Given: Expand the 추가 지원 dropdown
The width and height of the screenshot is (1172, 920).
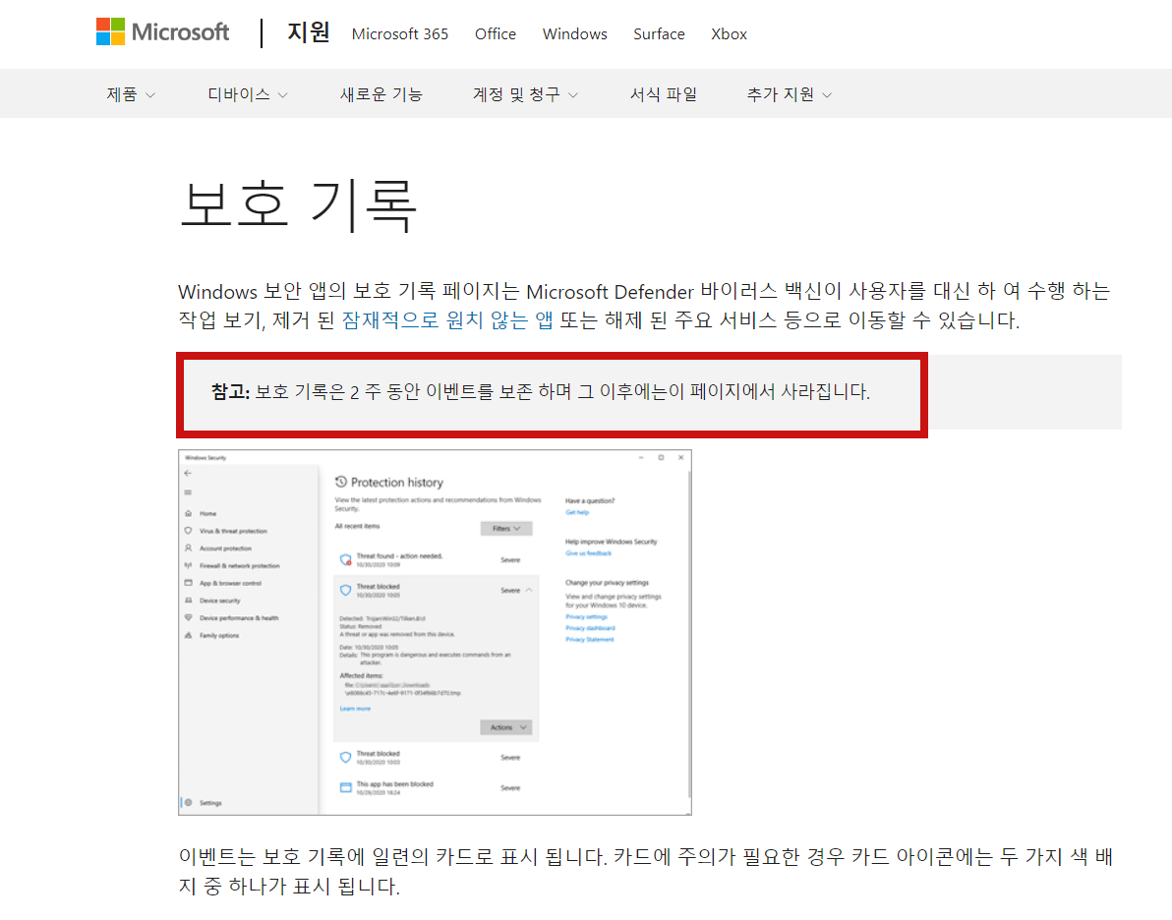Looking at the screenshot, I should tap(790, 94).
